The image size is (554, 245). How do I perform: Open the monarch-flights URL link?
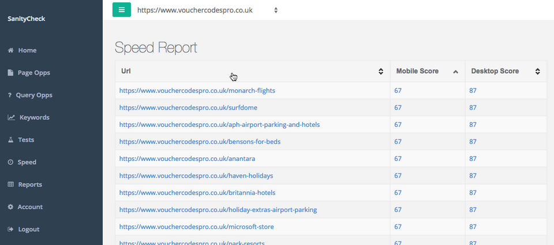tap(197, 91)
